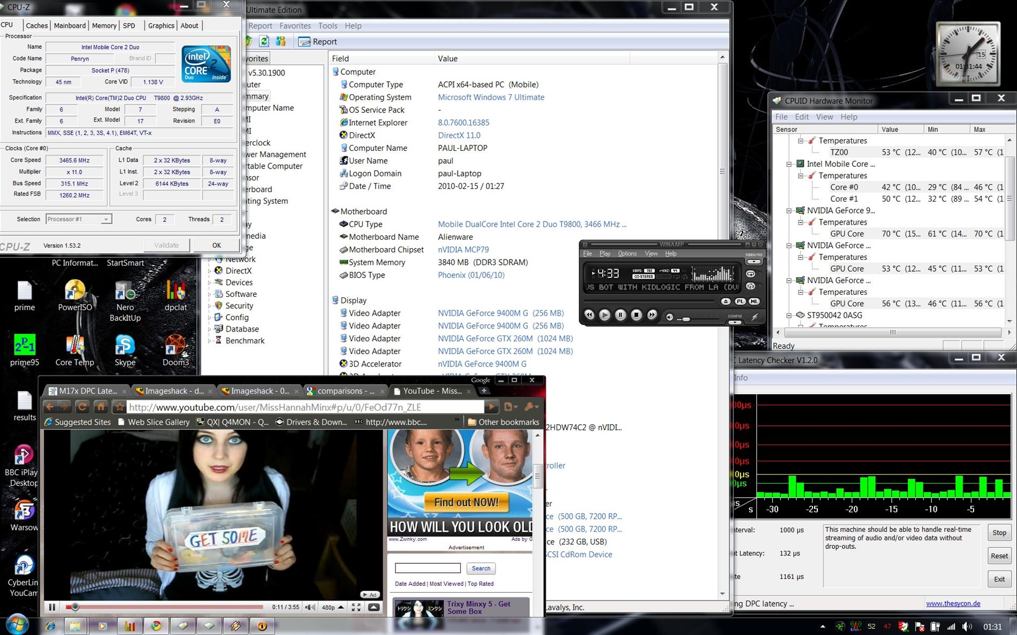Open new tab with plus button
1017x635 pixels.
pyautogui.click(x=484, y=391)
